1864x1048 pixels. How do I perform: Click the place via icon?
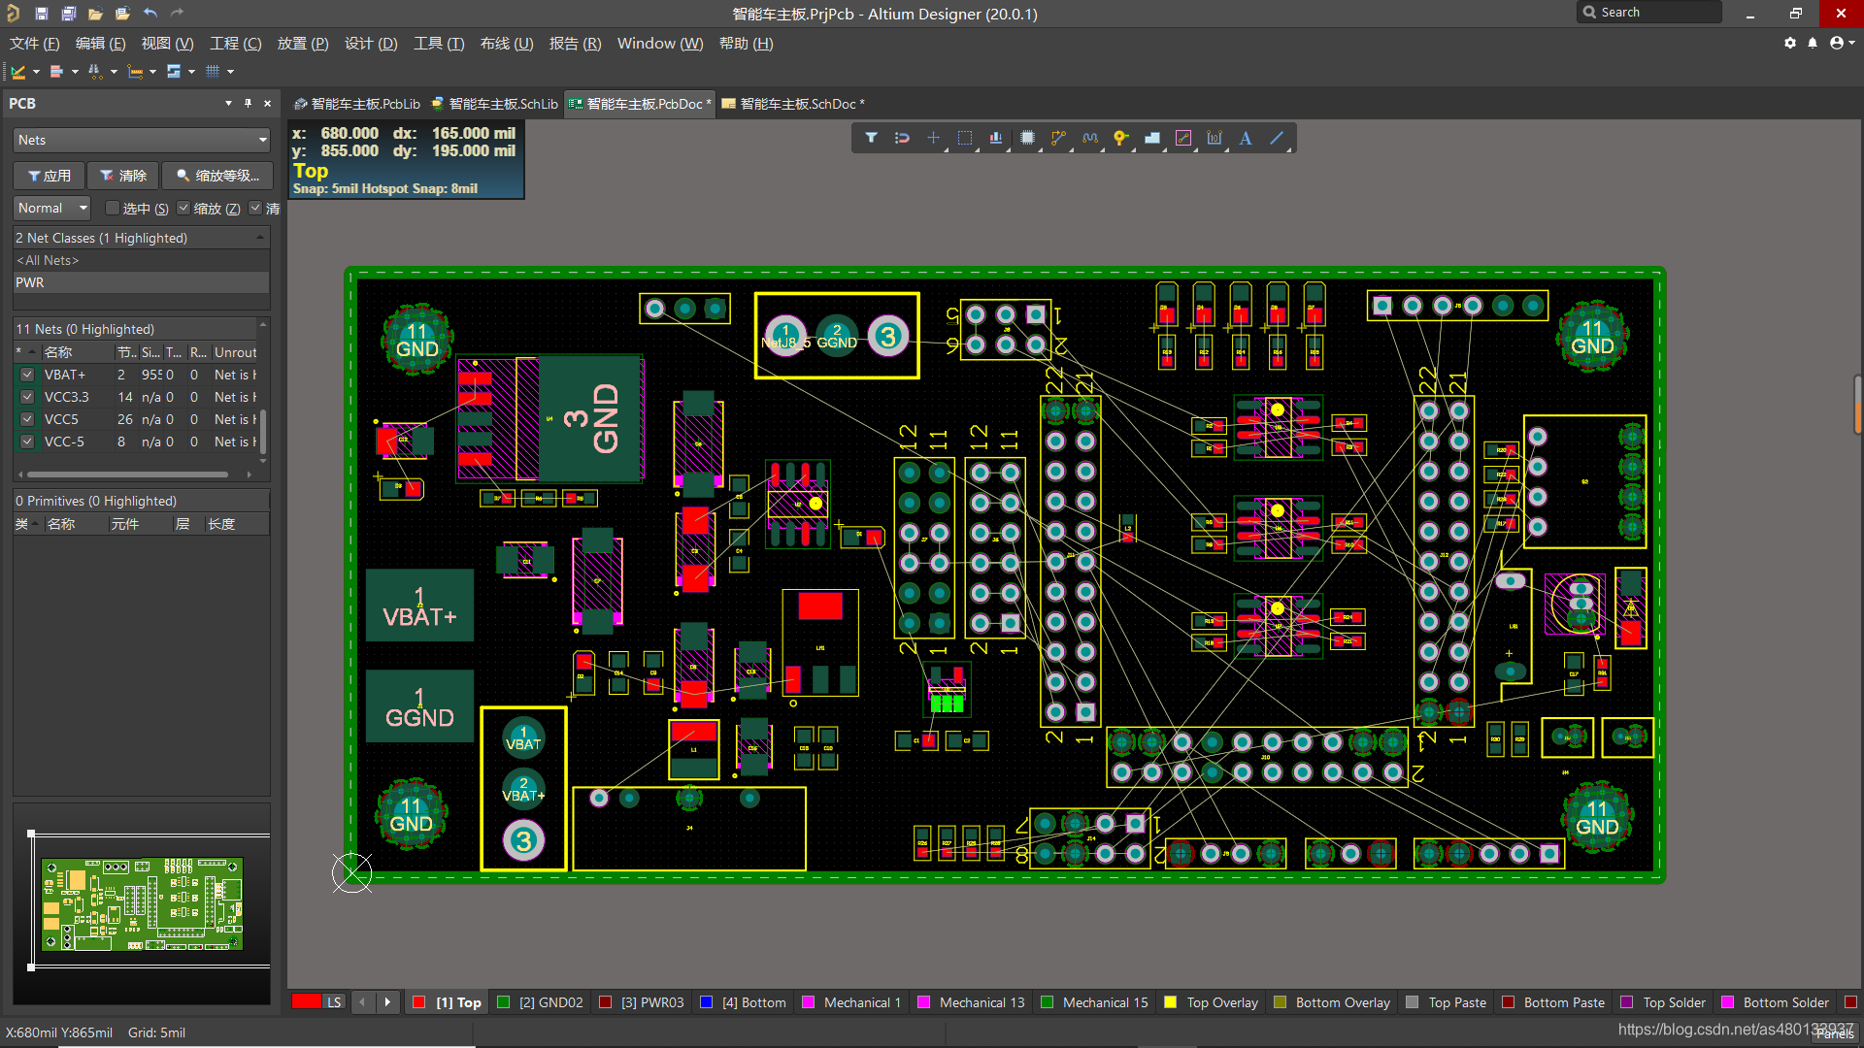coord(1120,138)
